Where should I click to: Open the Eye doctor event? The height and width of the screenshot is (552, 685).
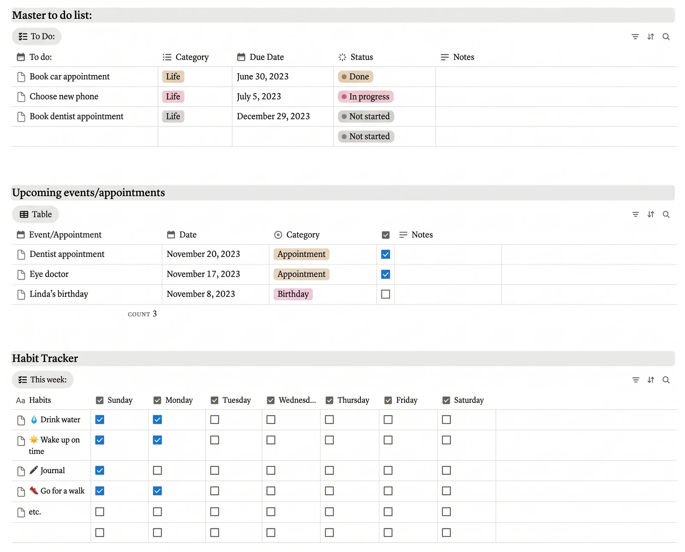(x=49, y=274)
